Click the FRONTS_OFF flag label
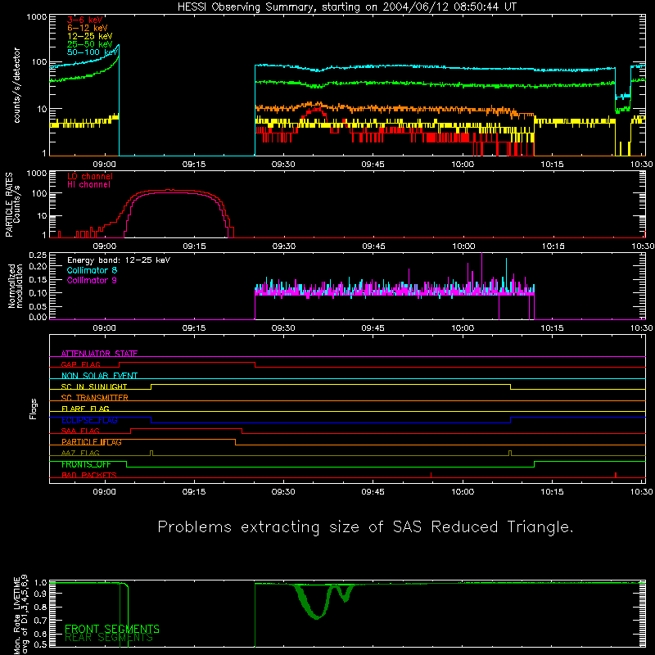 pyautogui.click(x=86, y=464)
